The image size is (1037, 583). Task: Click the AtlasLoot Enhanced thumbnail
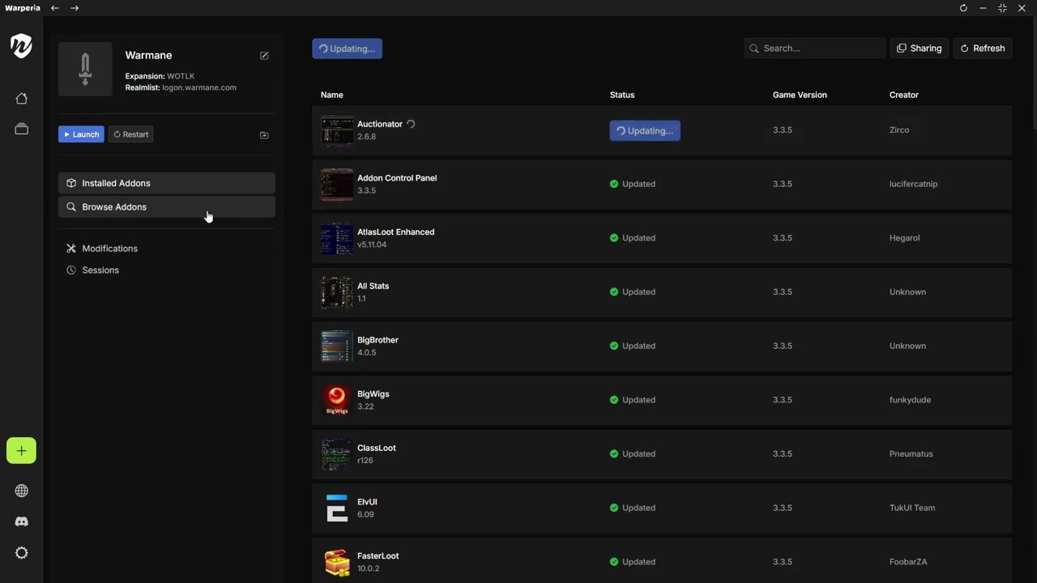pos(337,238)
